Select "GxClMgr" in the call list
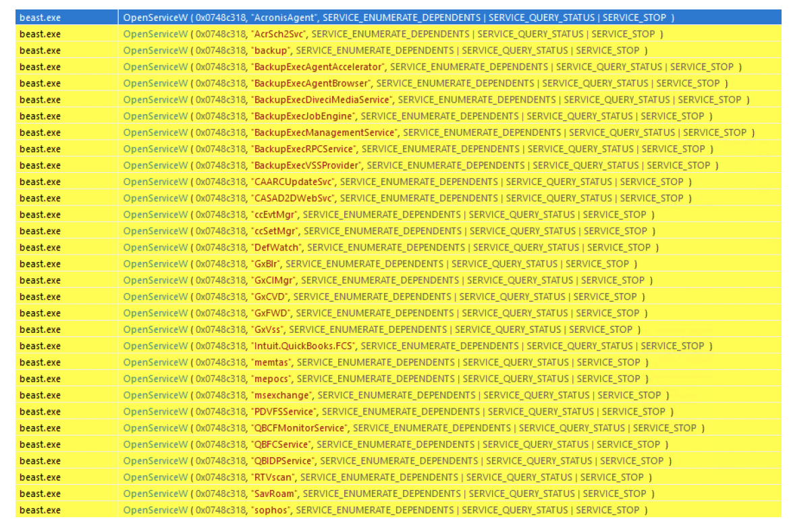791x528 pixels. click(273, 280)
